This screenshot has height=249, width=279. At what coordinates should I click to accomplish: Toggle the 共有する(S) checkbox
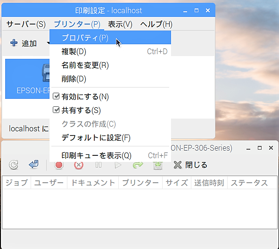point(56,110)
